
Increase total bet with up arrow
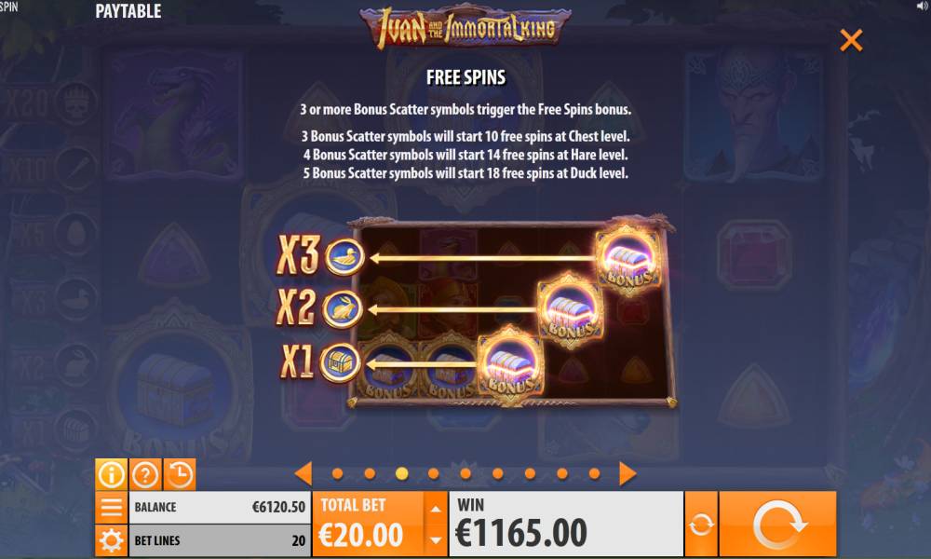pos(436,509)
